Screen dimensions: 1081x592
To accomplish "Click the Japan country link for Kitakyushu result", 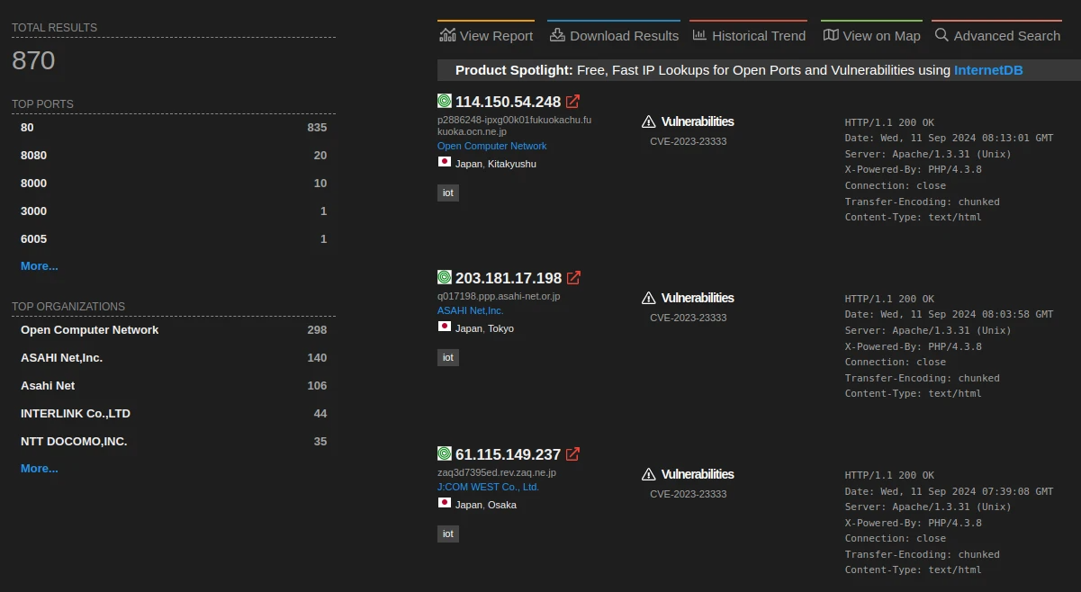I will point(469,164).
